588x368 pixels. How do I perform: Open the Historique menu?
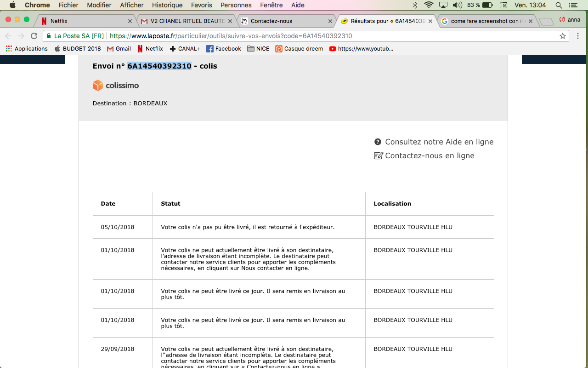tap(167, 5)
